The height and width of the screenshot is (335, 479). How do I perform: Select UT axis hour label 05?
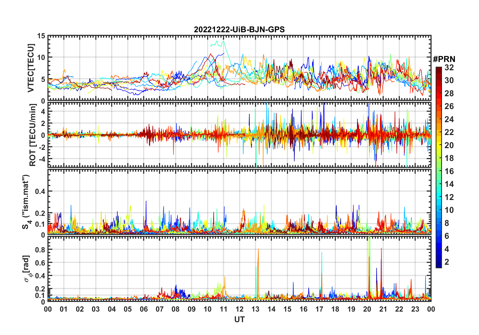tap(128, 309)
